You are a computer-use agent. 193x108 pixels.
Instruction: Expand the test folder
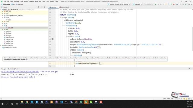(3, 30)
